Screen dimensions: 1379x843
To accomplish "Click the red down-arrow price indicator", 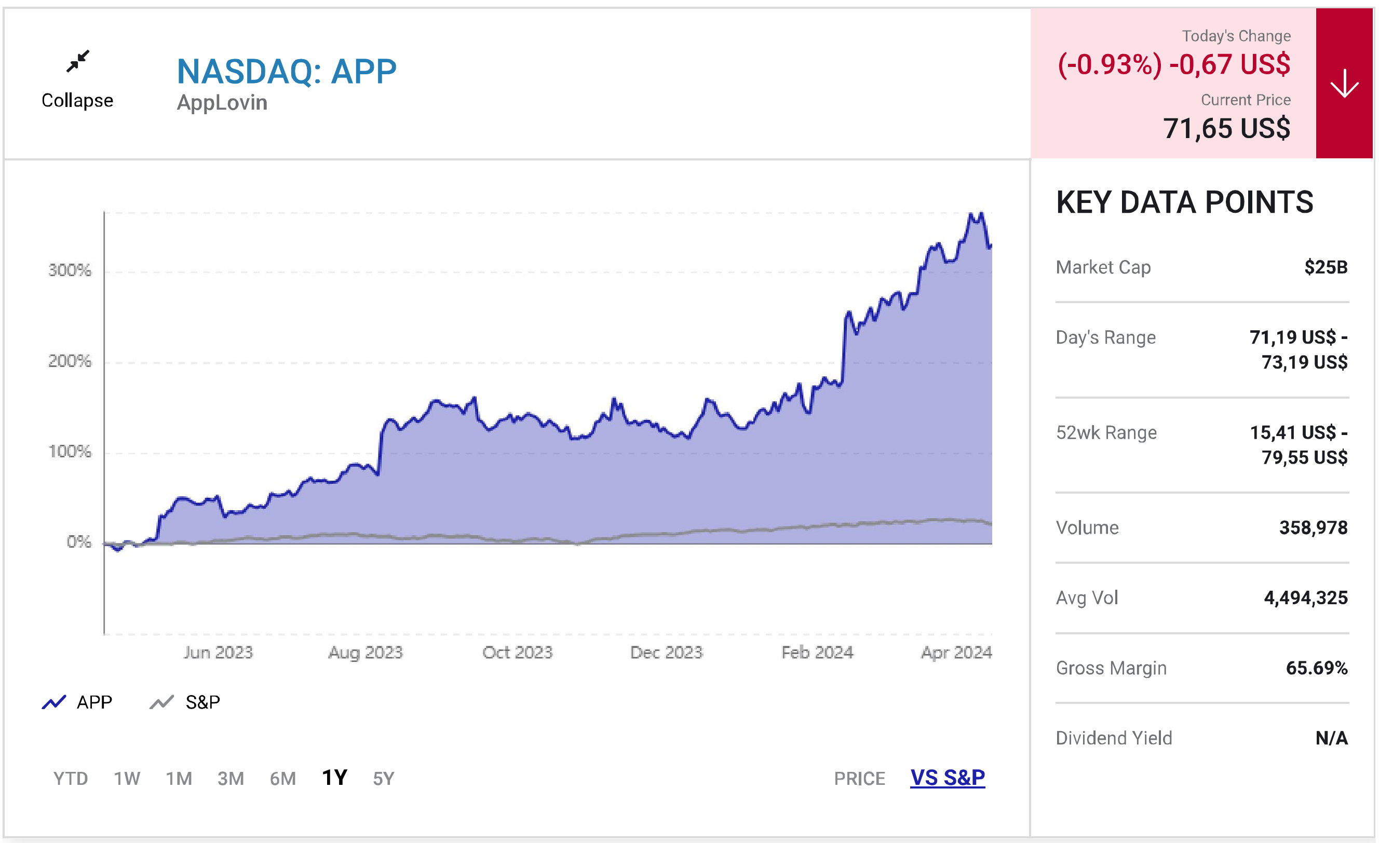I will [1344, 84].
